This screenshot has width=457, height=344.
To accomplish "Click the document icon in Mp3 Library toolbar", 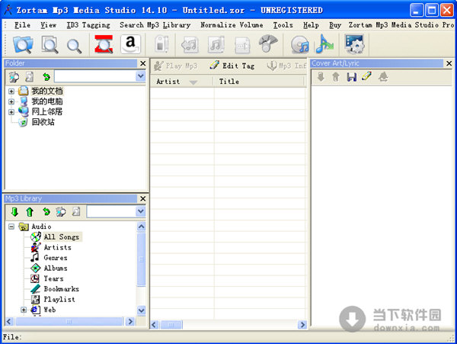I will (76, 211).
